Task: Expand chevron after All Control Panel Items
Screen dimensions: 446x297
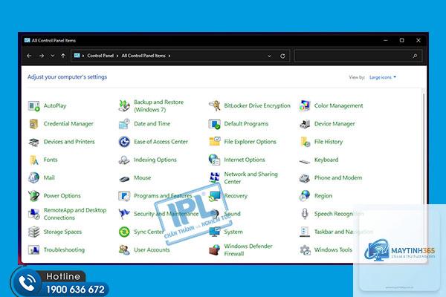Action: [169, 56]
